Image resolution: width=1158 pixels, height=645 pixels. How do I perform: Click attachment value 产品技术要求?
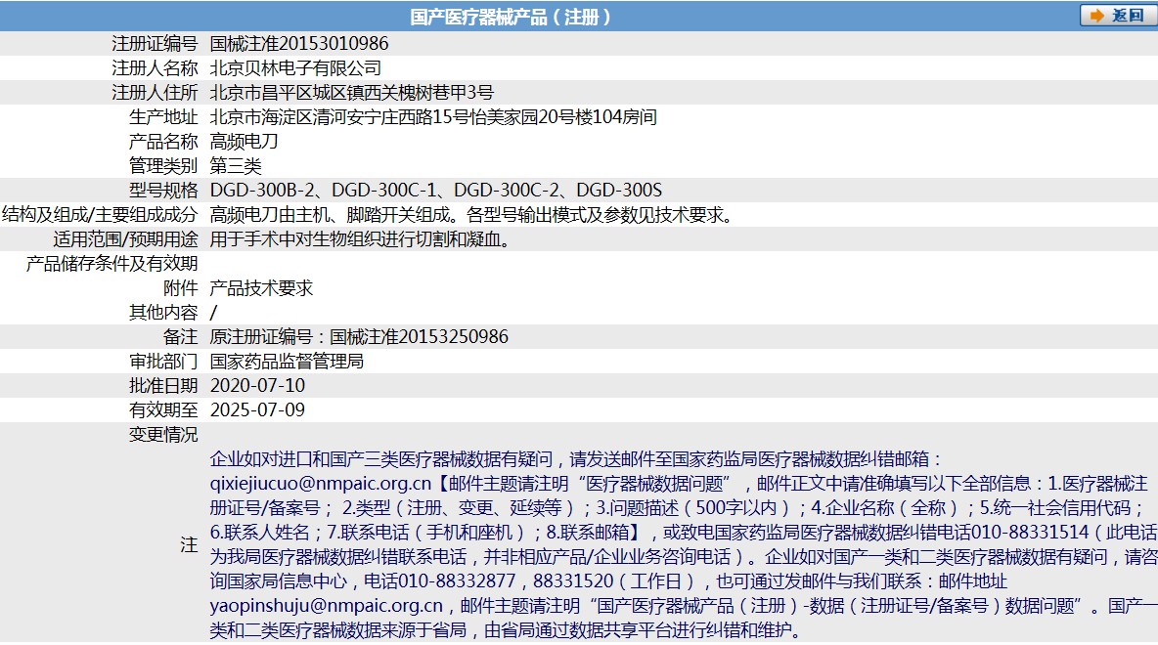pyautogui.click(x=261, y=288)
